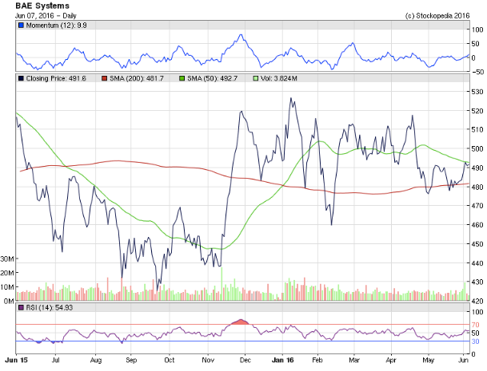The height and width of the screenshot is (371, 487).
Task: Click the blue 30 RSI oversold label
Action: pos(475,341)
